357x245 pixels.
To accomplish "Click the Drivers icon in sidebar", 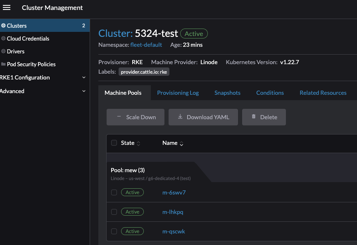I will point(4,51).
